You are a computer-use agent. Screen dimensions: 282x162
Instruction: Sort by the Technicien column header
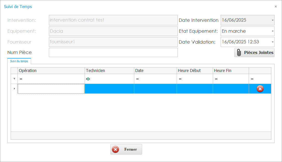(x=109, y=70)
